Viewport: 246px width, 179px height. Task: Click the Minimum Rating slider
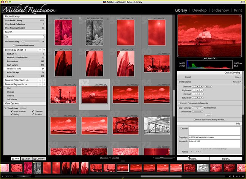click(31, 41)
